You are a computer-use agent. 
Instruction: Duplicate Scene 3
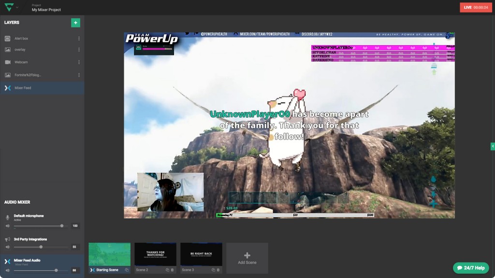(213, 270)
